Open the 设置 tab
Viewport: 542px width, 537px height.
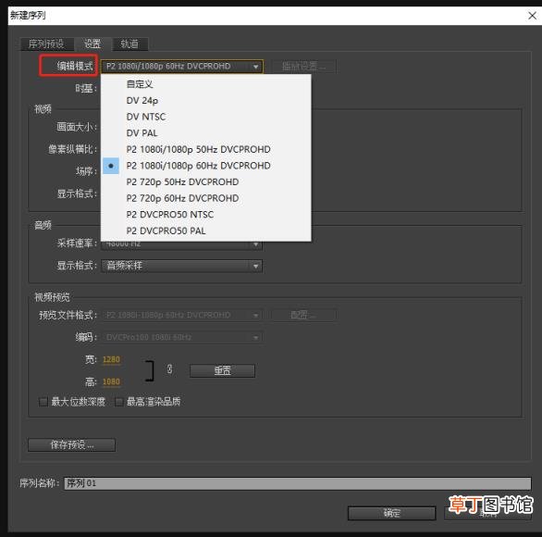click(x=92, y=44)
